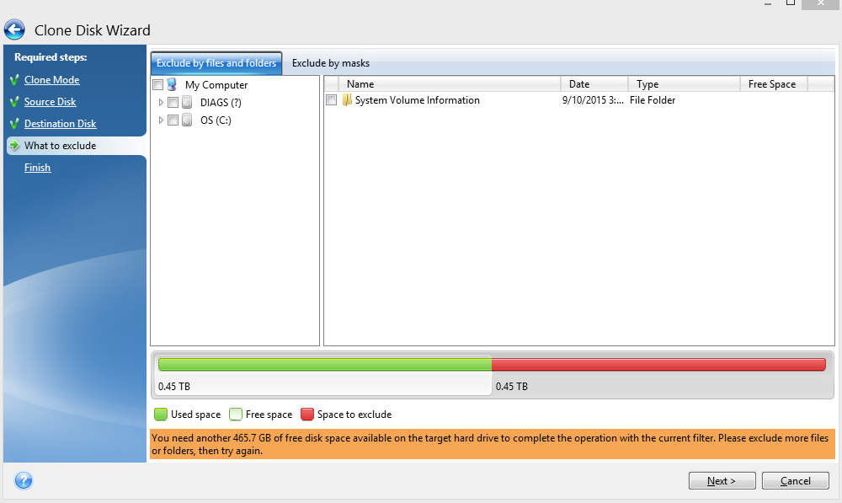Click the date 9/10/2015 cell
842x503 pixels.
[593, 100]
